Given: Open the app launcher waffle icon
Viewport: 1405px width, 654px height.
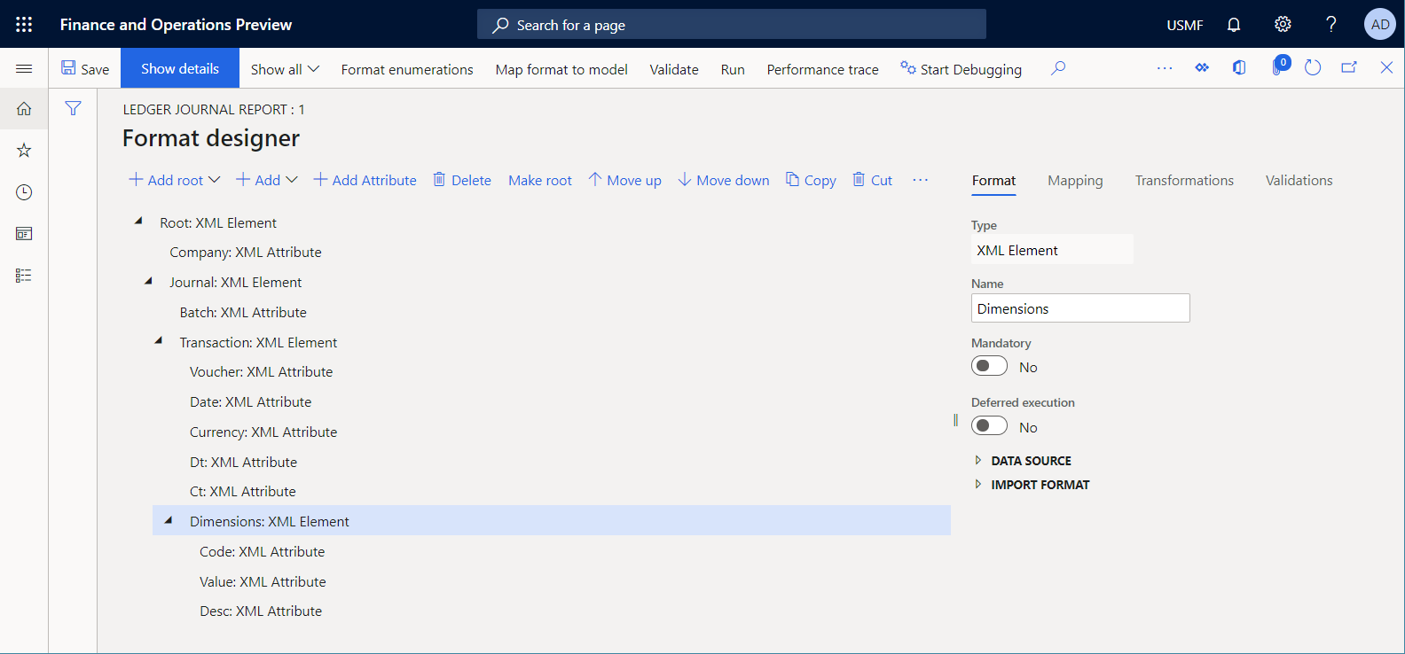Looking at the screenshot, I should pyautogui.click(x=24, y=24).
